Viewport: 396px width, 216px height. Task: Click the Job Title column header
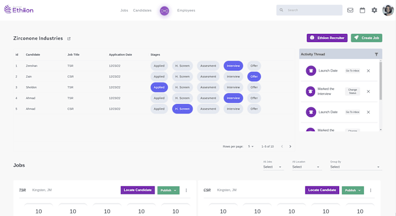[73, 55]
